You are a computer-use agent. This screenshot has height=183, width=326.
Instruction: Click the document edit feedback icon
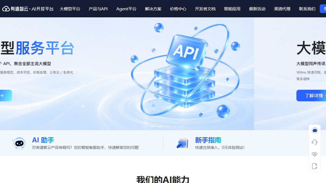click(315, 166)
